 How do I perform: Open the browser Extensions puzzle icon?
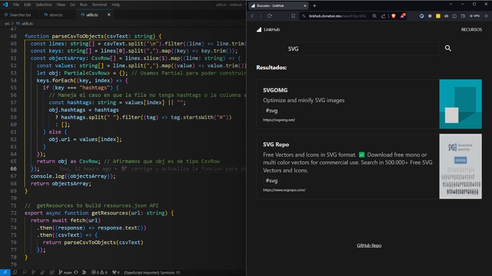pos(454,16)
